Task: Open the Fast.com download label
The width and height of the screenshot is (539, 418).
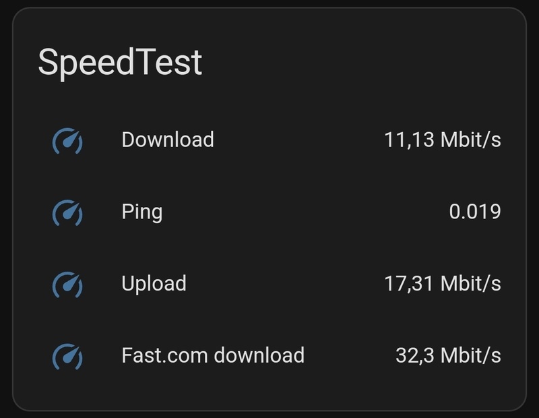Action: [213, 355]
